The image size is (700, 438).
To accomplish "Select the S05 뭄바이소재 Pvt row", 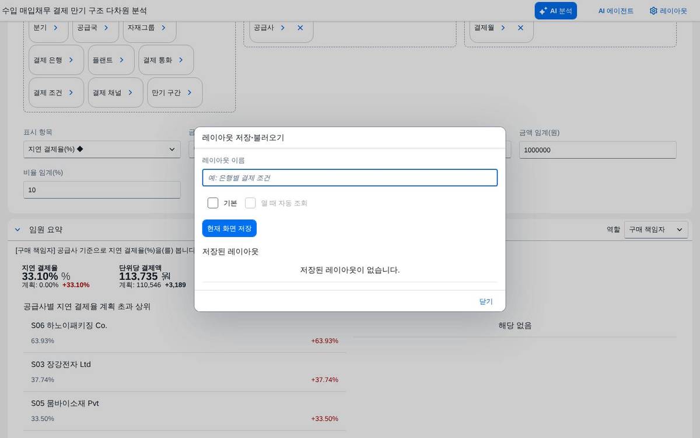I will click(x=184, y=411).
